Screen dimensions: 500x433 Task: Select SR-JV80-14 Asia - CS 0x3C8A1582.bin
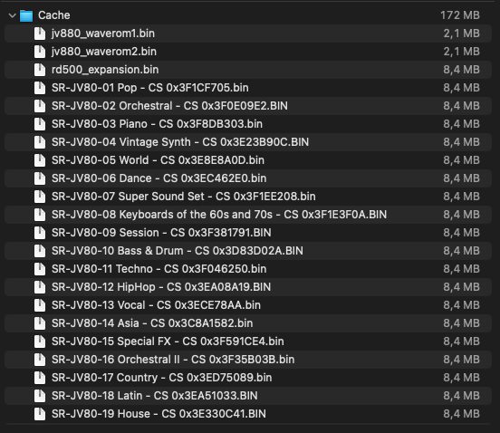point(152,323)
